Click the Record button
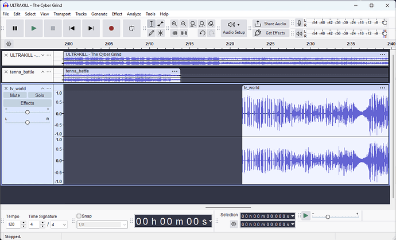 (x=111, y=28)
